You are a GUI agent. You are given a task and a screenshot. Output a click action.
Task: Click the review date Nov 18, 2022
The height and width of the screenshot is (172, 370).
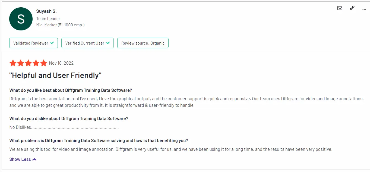[61, 63]
